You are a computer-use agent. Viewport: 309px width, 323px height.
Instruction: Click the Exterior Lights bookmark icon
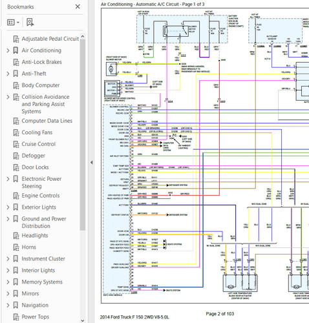point(16,207)
